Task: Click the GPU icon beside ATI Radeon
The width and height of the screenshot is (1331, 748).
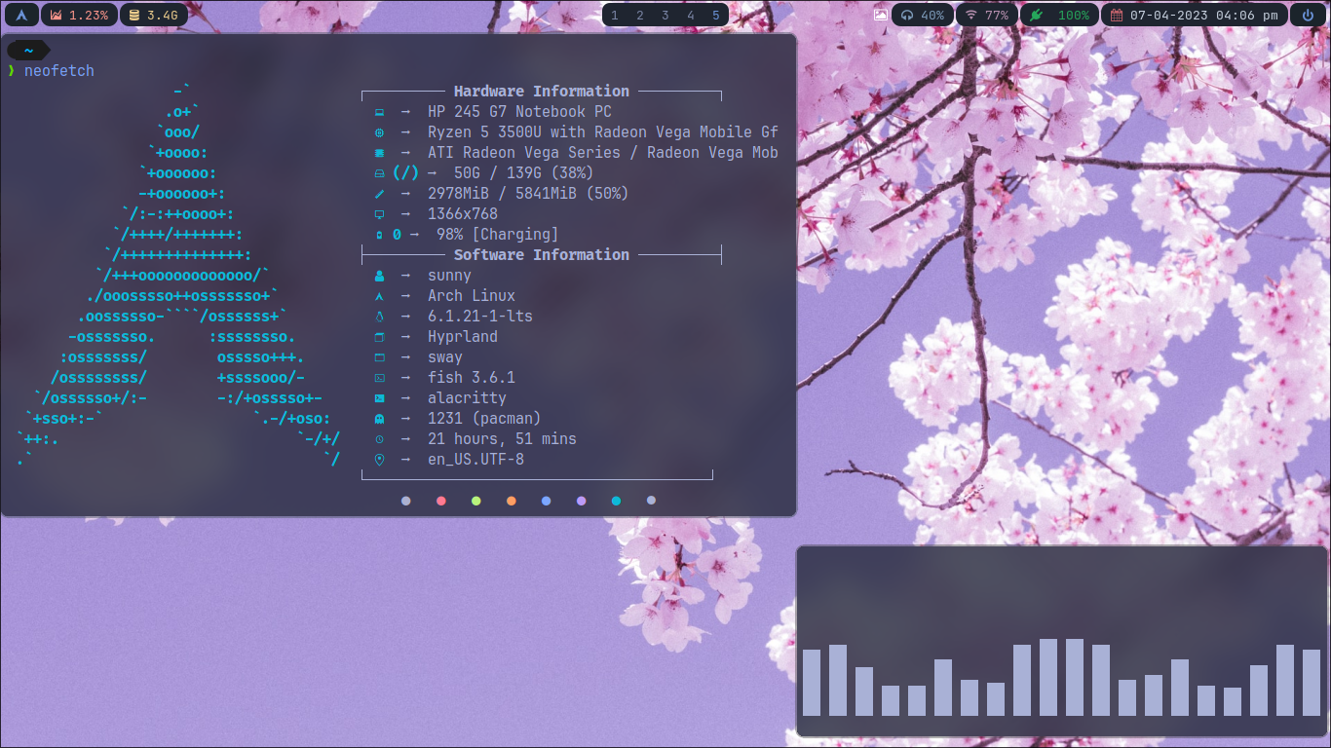Action: click(x=379, y=153)
